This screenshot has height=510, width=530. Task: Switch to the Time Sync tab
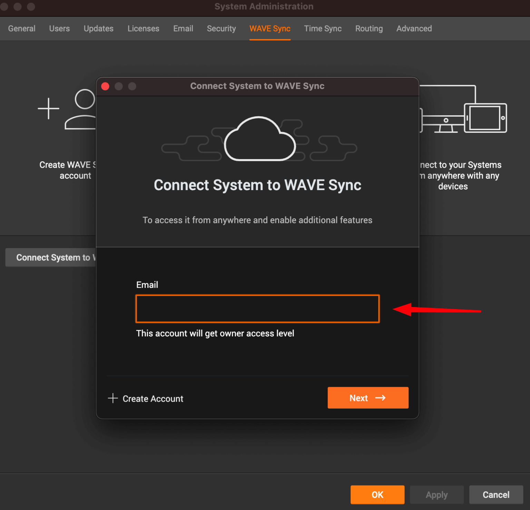(323, 29)
